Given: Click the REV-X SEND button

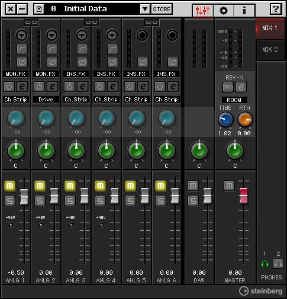Looking at the screenshot, I should 228,87.
